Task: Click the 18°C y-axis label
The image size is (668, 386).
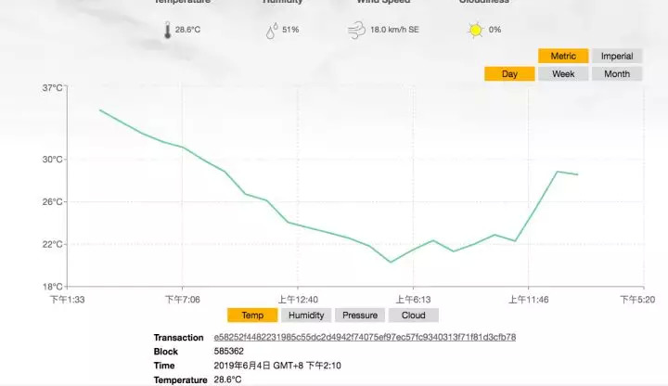Action: pos(52,287)
